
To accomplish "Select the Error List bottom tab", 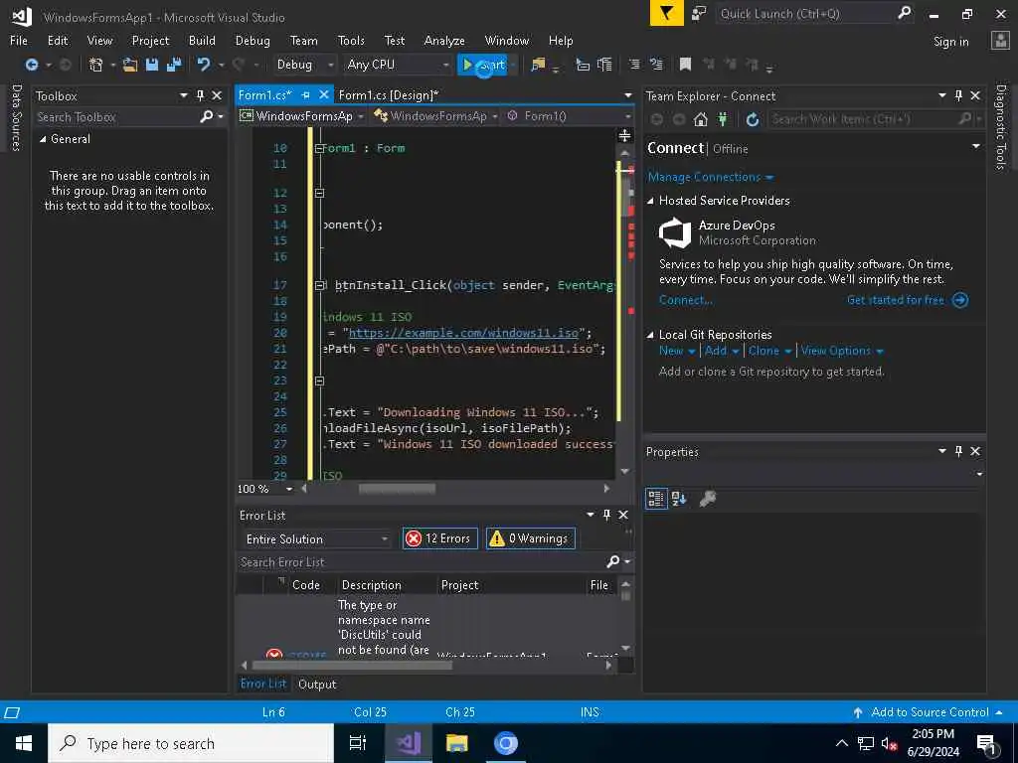I will click(x=262, y=684).
